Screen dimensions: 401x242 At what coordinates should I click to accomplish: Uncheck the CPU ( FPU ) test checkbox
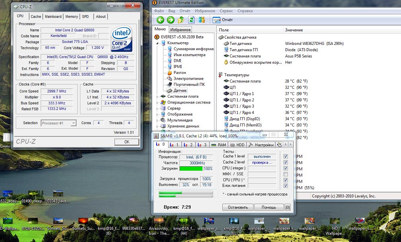click(286, 180)
